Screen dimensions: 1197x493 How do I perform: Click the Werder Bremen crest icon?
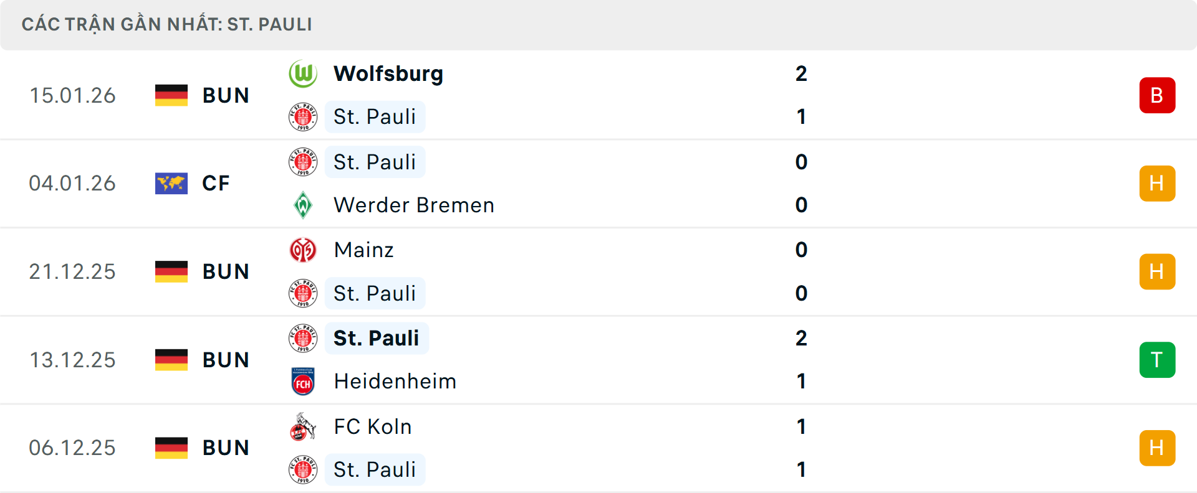pos(303,205)
